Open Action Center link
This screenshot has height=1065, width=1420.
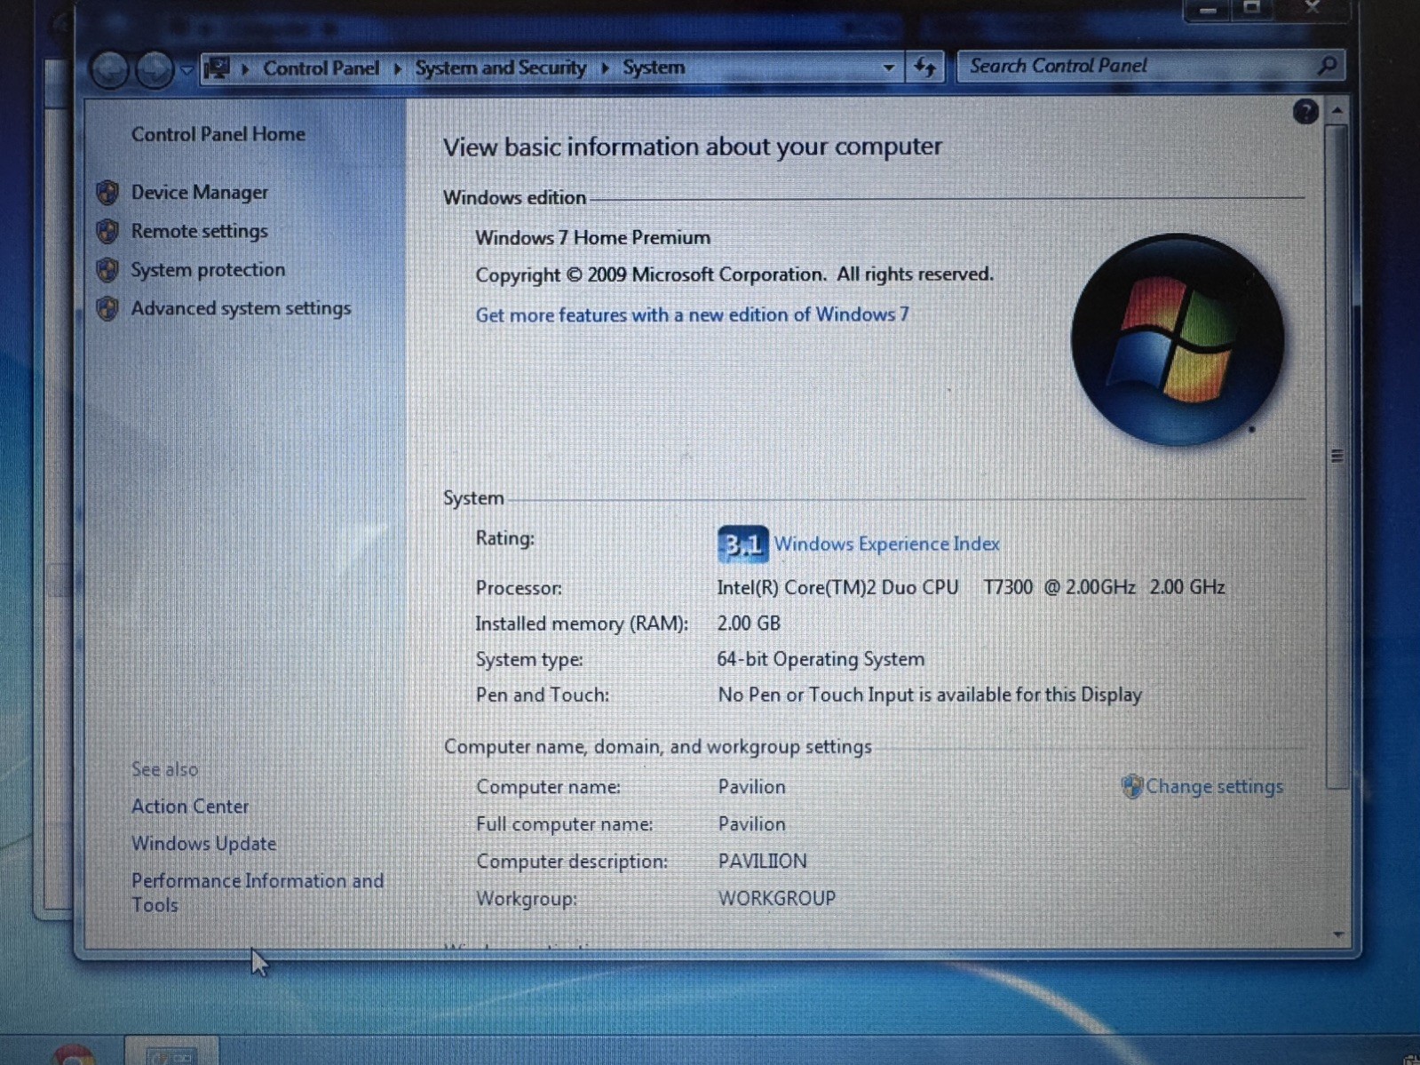pos(190,807)
